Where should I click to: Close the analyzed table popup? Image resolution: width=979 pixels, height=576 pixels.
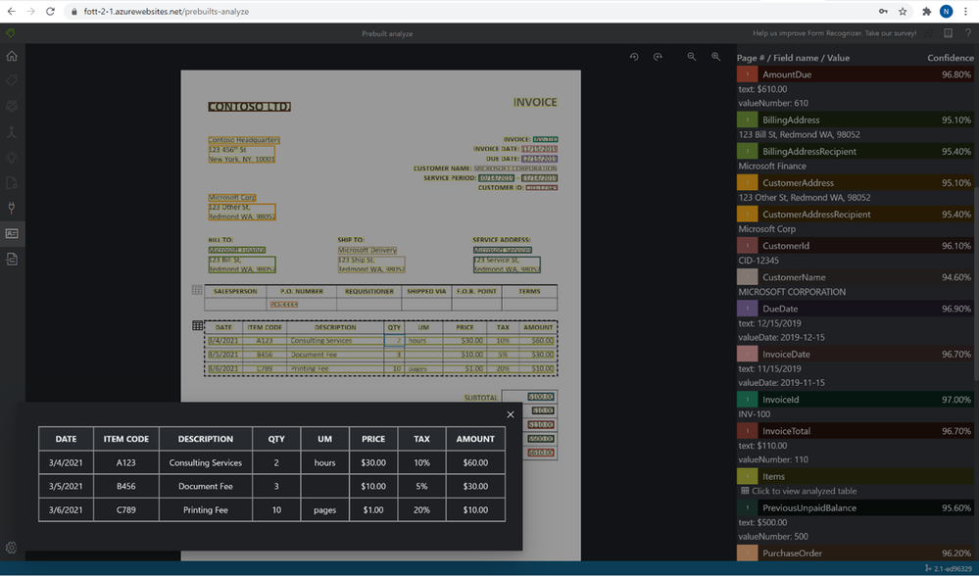coord(511,414)
